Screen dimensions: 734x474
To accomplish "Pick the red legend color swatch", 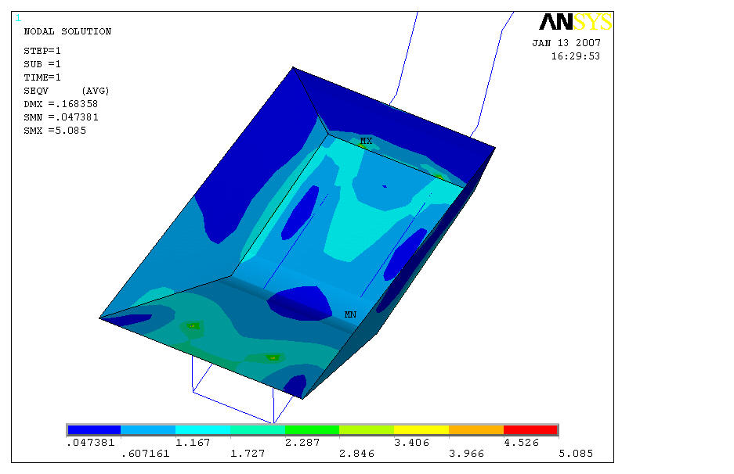I will (x=530, y=429).
